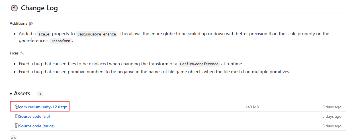This screenshot has height=139, width=354.
Task: Click the file icon beside Source code (zip)
Action: click(x=17, y=116)
